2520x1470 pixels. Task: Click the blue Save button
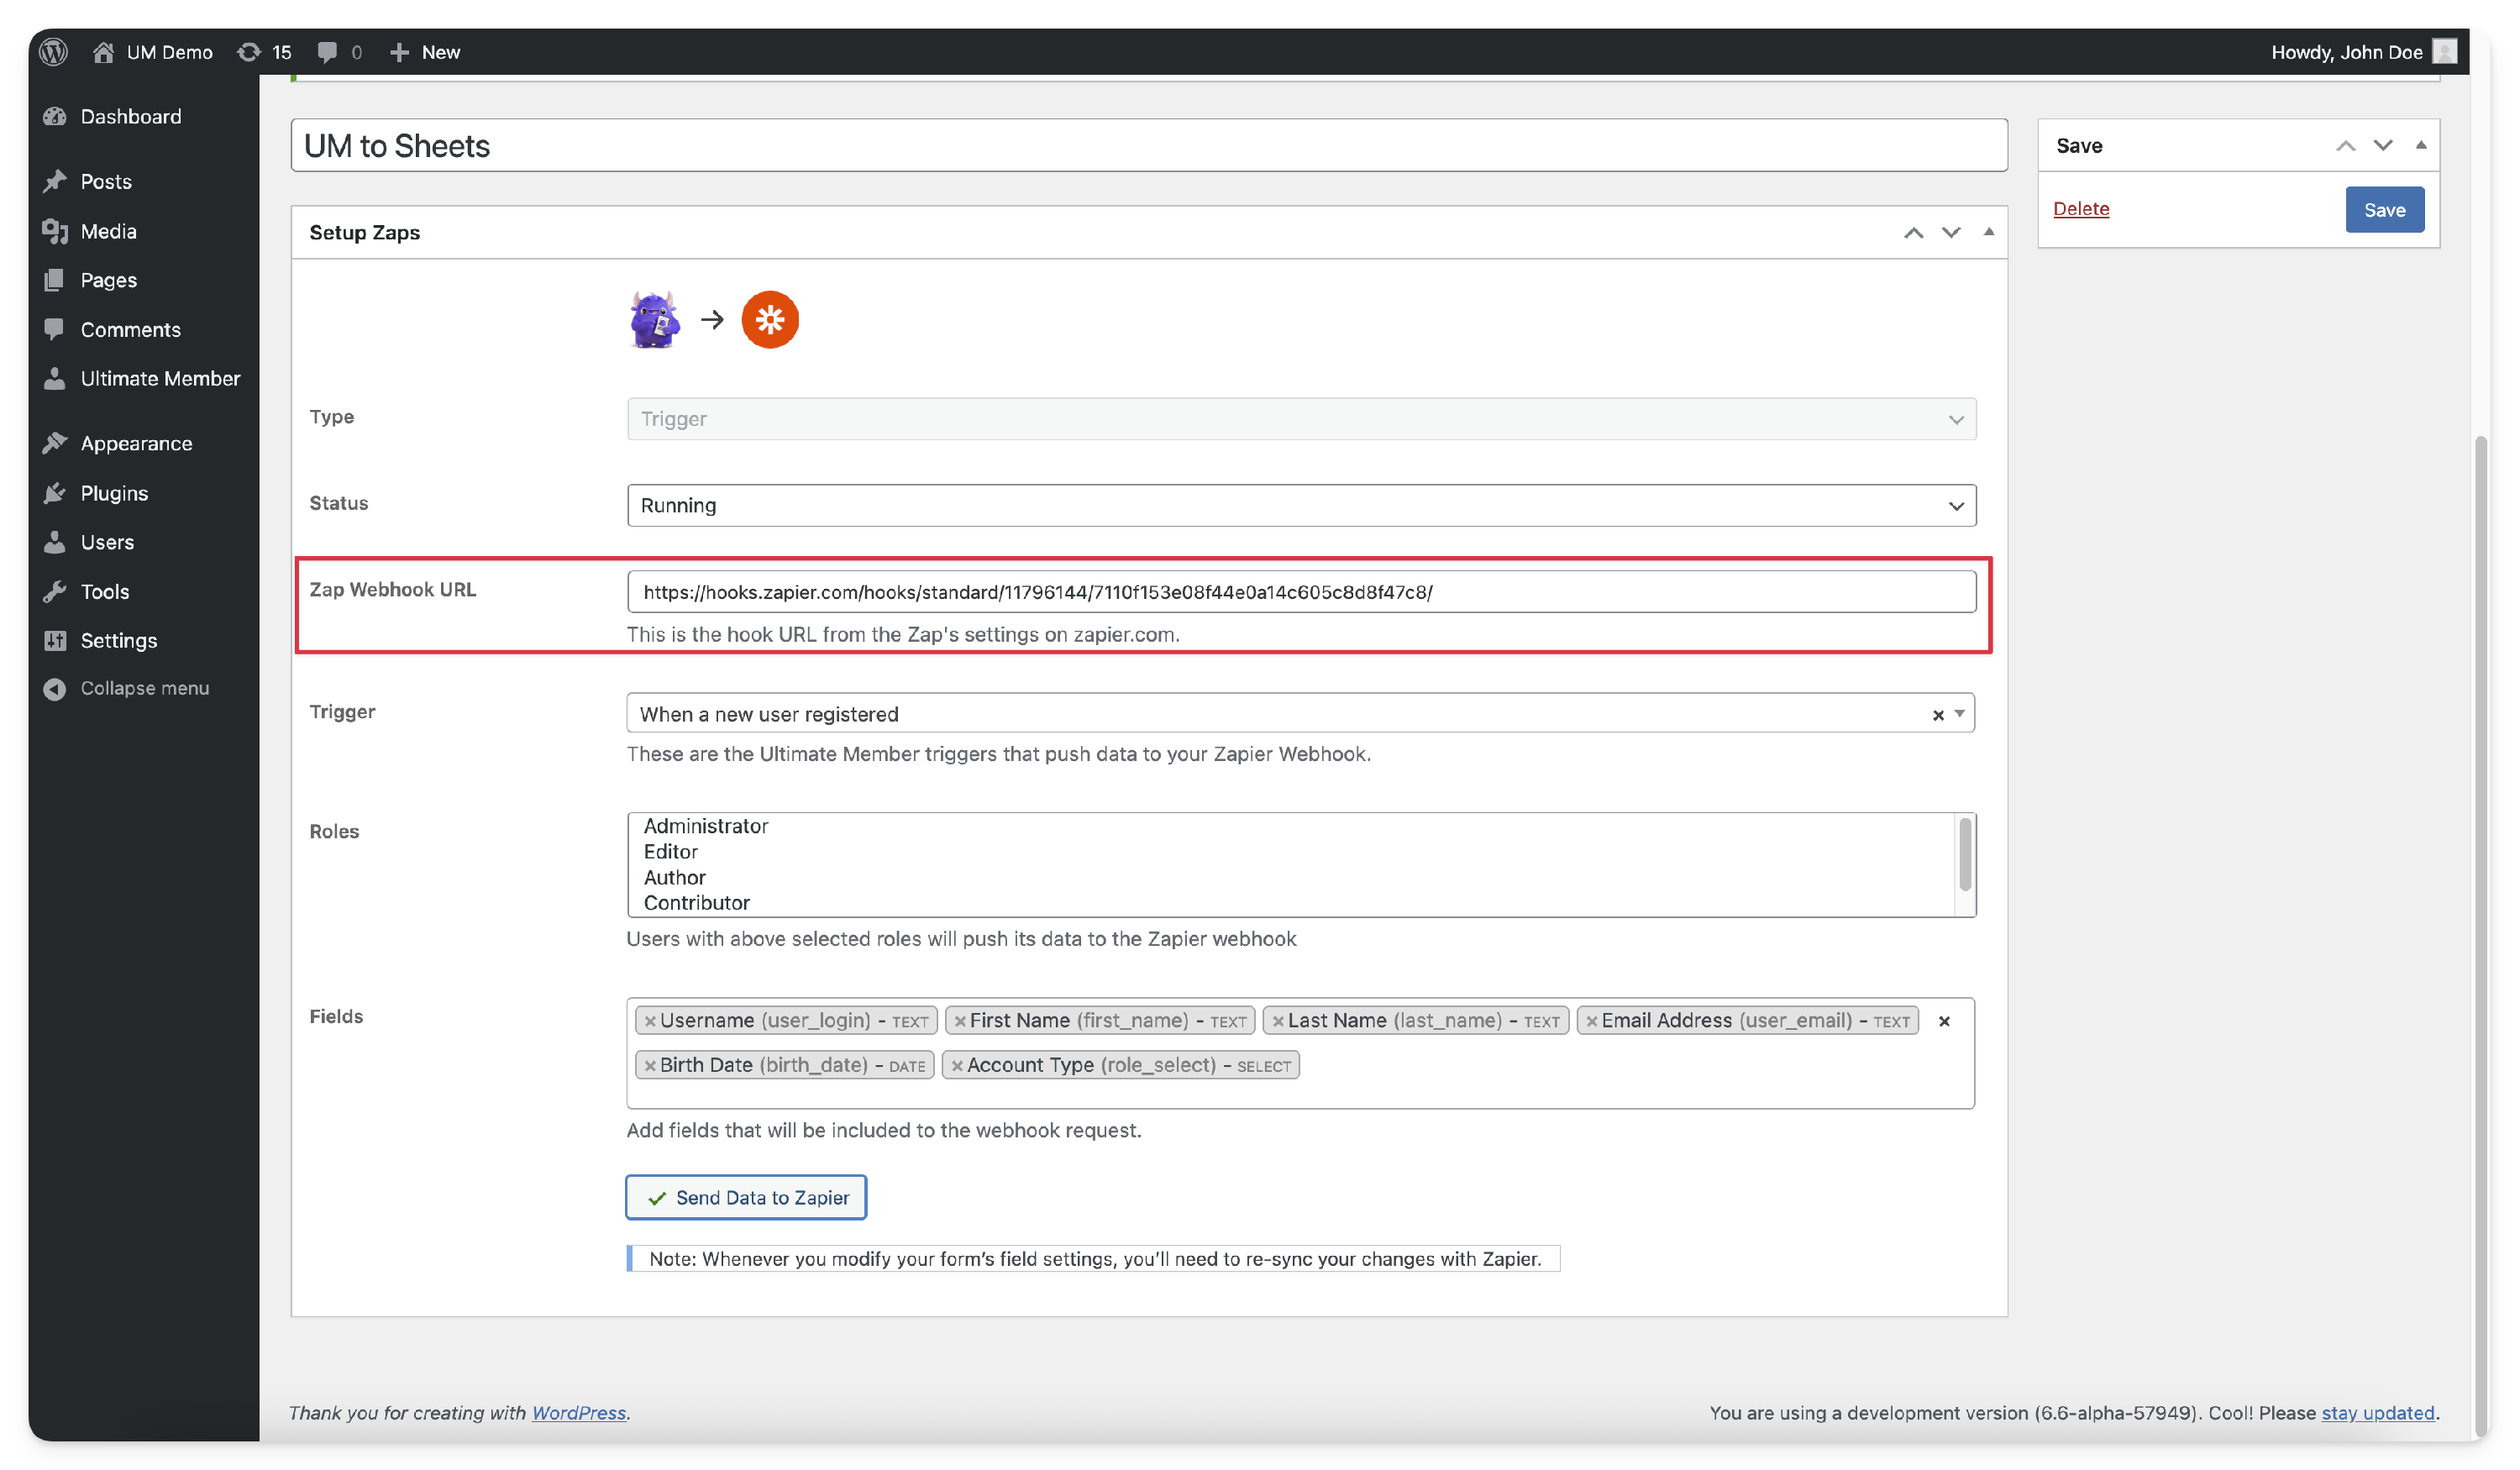[x=2384, y=209]
